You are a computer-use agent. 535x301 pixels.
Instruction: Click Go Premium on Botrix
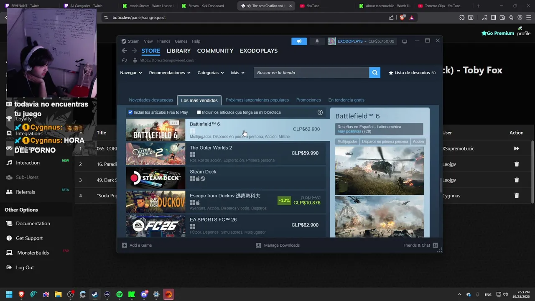click(497, 33)
